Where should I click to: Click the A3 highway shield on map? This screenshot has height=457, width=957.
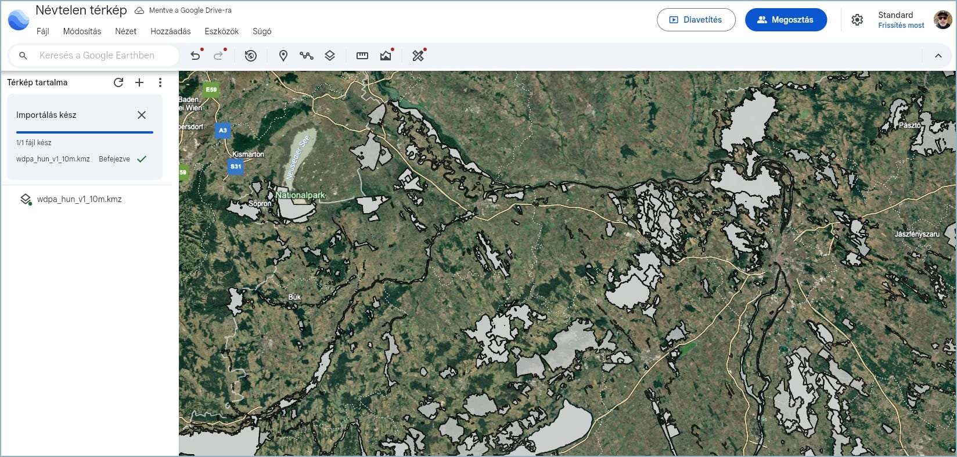click(223, 131)
